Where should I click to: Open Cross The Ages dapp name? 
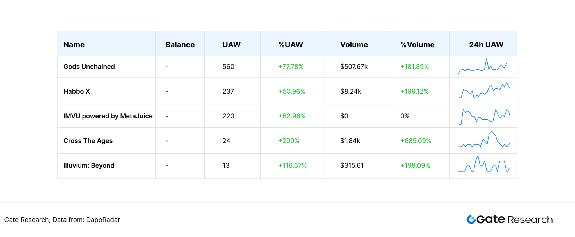pyautogui.click(x=88, y=141)
